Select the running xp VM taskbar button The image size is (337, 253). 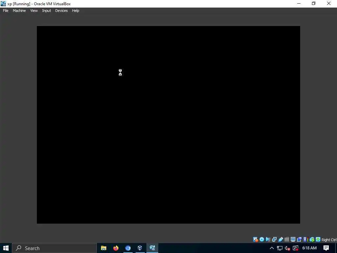pyautogui.click(x=152, y=248)
